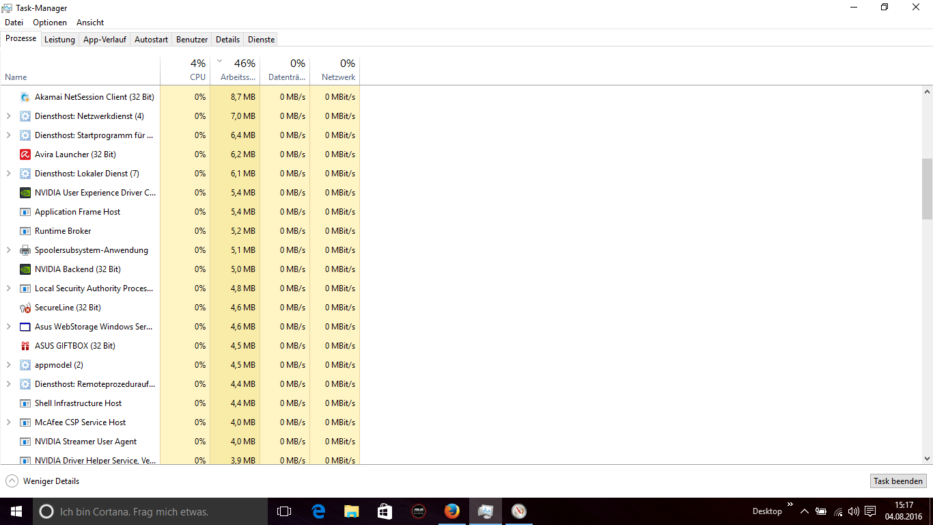Open File Explorer from taskbar
The height and width of the screenshot is (525, 933).
coord(351,511)
